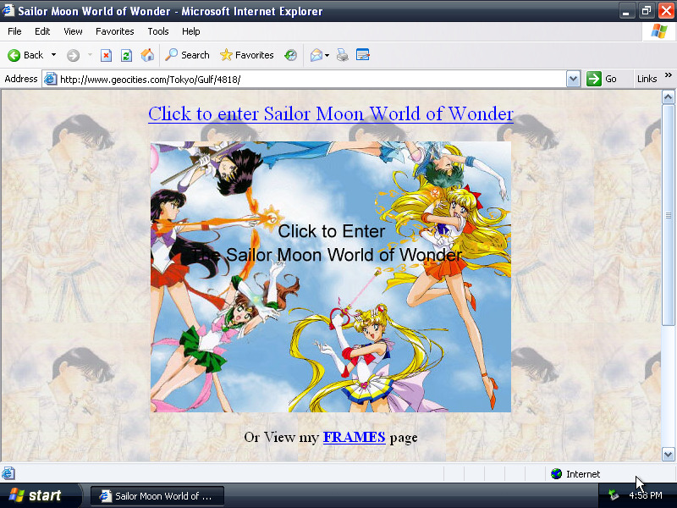Minimize the Internet Explorer window
This screenshot has height=508, width=677.
(626, 11)
